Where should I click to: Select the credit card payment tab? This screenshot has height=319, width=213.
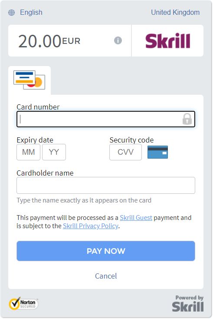click(29, 80)
